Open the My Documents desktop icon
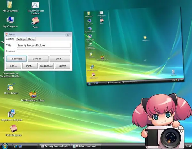Image resolution: width=192 pixels, height=149 pixels. tap(10, 6)
